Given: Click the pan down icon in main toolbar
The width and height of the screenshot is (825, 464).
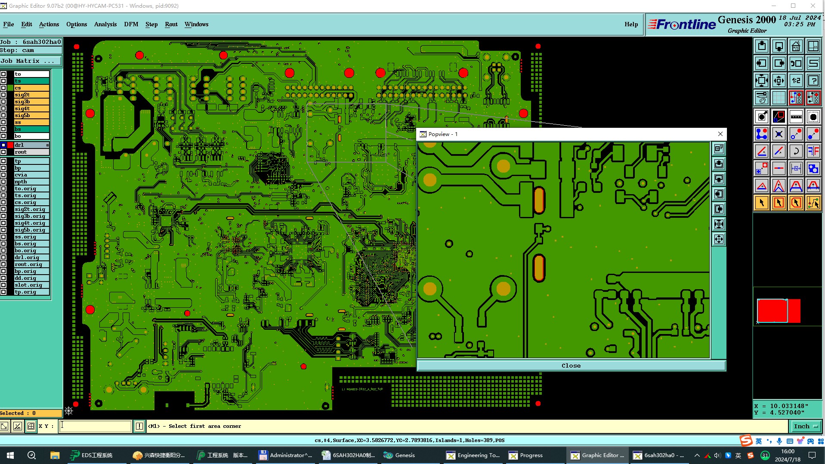Looking at the screenshot, I should (x=779, y=46).
